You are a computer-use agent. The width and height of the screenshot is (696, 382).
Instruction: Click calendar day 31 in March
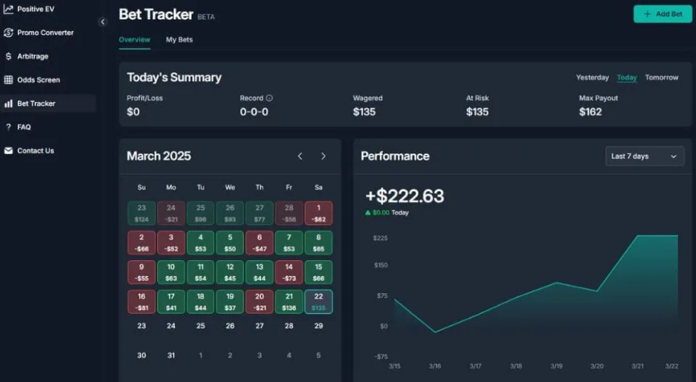pos(171,355)
